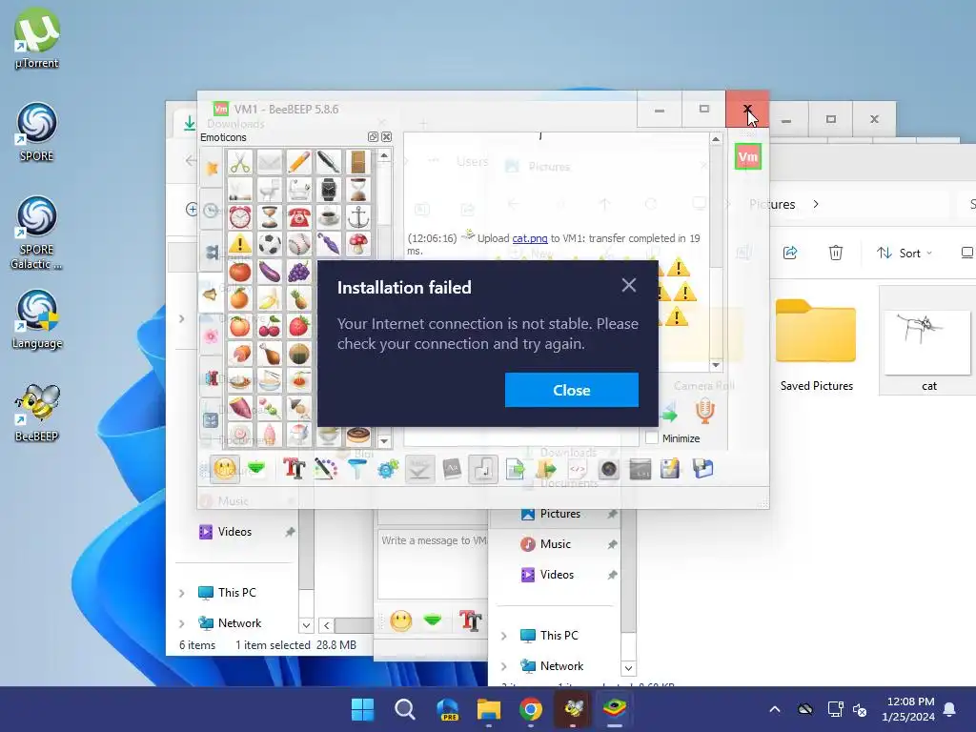Click the blue filter funnel icon
The image size is (976, 732).
tap(356, 469)
